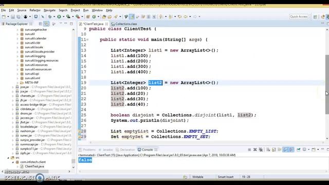Screen dimensions: 329x185
Task: Open the File menu
Action: click(4, 10)
